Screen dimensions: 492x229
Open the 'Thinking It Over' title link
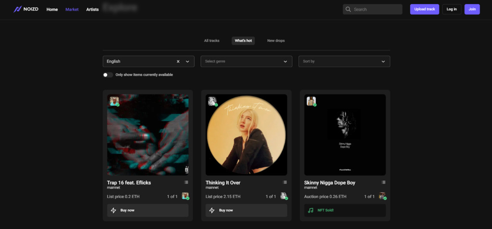click(x=223, y=183)
